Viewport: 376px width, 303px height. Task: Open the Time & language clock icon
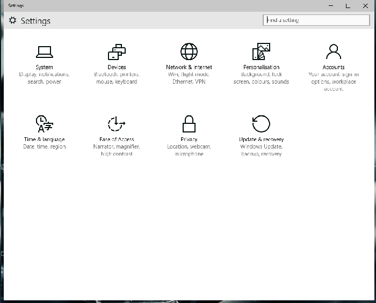(44, 124)
